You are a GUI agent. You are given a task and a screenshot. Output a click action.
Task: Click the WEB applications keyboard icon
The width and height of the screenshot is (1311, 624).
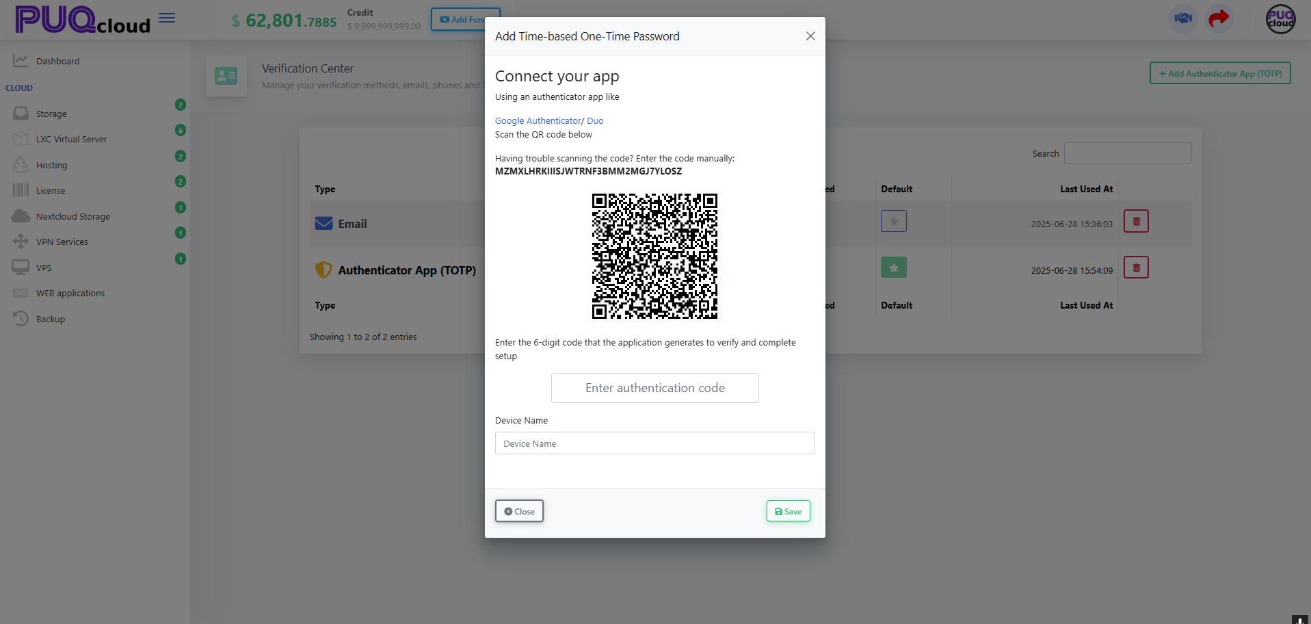pyautogui.click(x=21, y=293)
